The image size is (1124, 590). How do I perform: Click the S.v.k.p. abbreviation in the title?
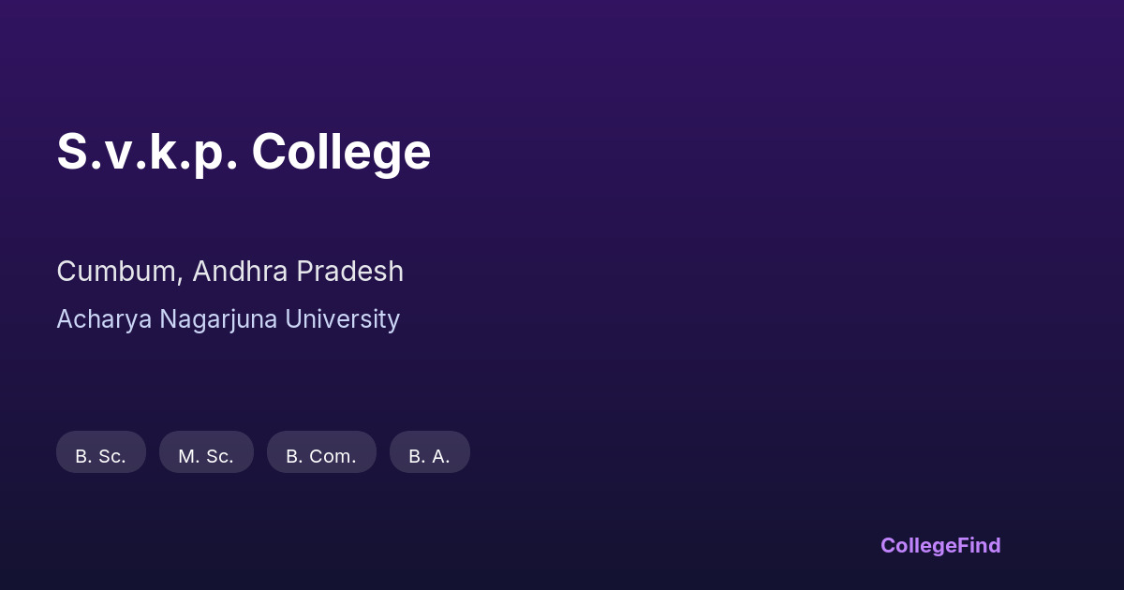(x=147, y=152)
